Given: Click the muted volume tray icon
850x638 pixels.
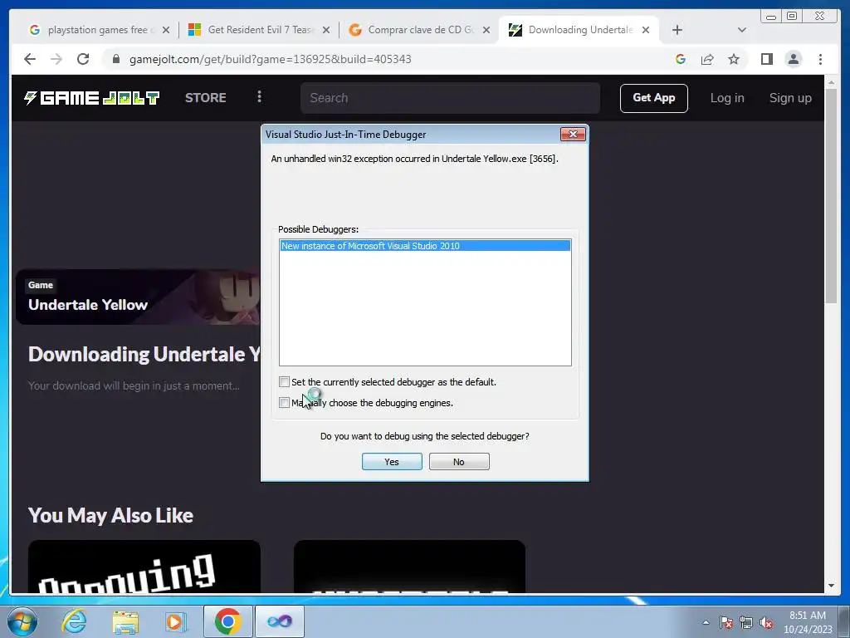Looking at the screenshot, I should (766, 622).
